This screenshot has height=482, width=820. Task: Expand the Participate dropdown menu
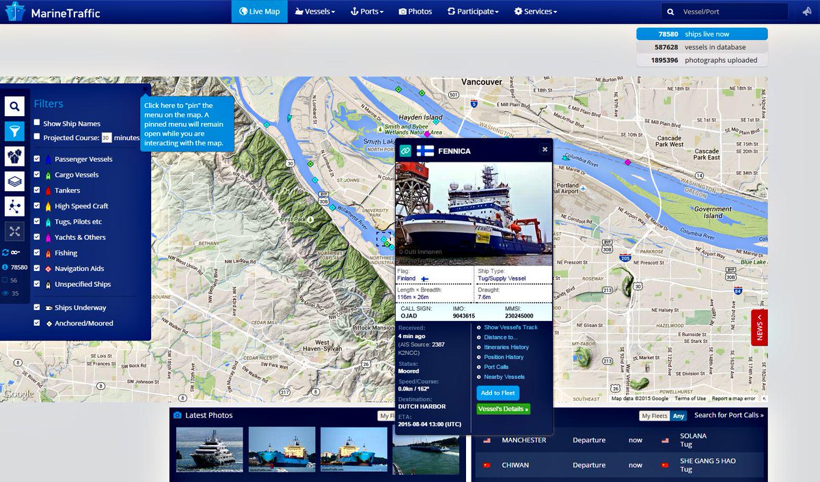coord(473,12)
